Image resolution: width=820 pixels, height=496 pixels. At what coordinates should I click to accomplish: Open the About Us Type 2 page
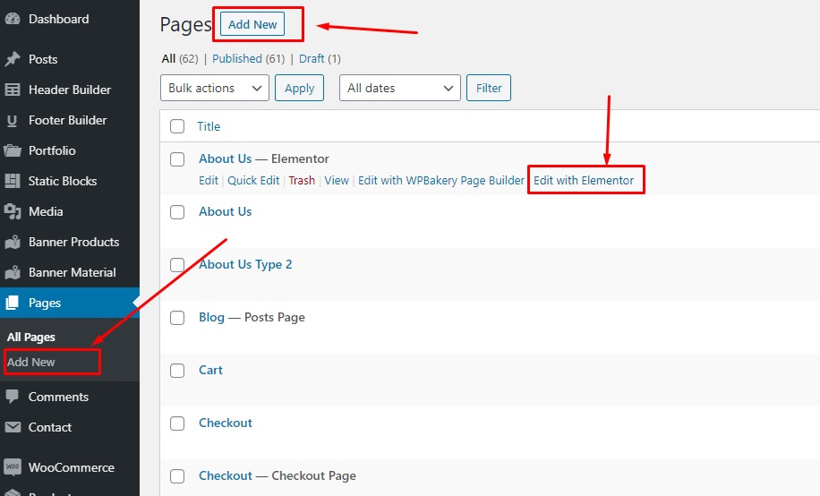245,264
